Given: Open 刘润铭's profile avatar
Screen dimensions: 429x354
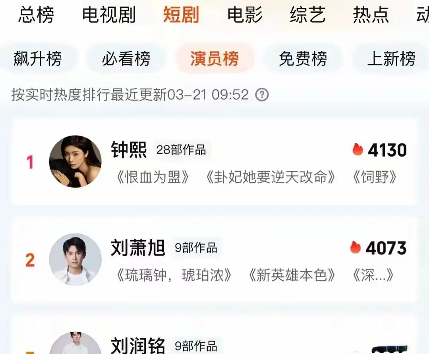Looking at the screenshot, I should [75, 343].
